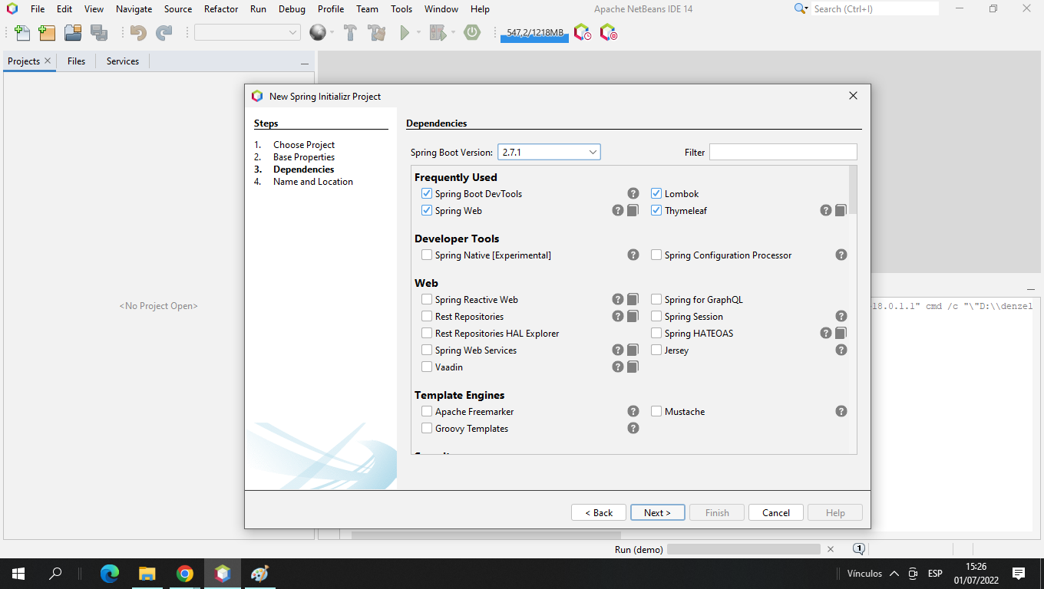Open Microsoft Edge from the taskbar
Viewport: 1044px width, 589px height.
(x=110, y=573)
